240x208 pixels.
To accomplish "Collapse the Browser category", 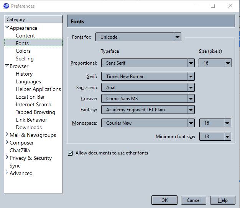I will 7,66.
